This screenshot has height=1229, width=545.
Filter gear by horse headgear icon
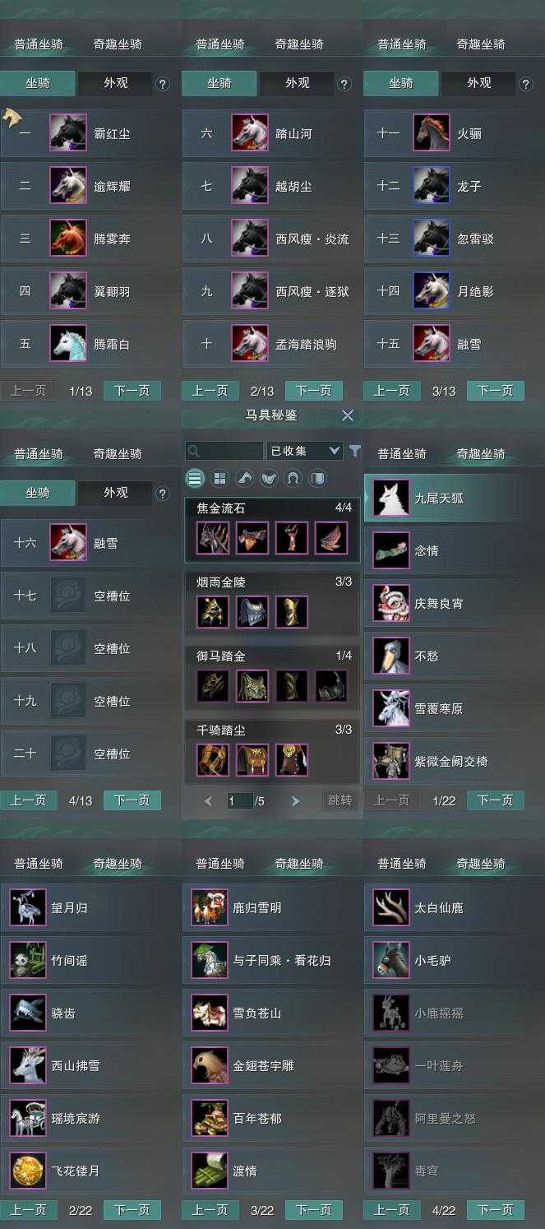click(x=244, y=478)
